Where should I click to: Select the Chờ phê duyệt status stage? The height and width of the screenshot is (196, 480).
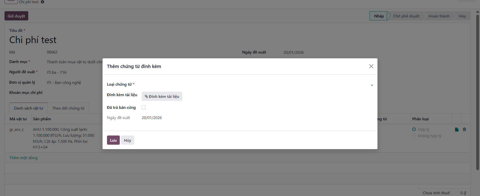point(406,16)
